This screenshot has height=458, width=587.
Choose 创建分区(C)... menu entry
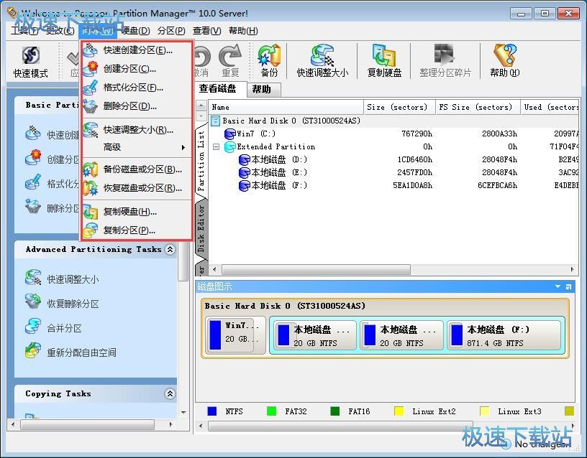point(137,69)
